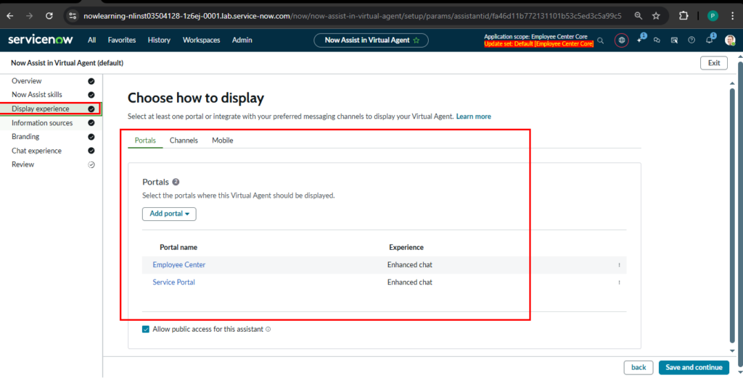Image resolution: width=743 pixels, height=378 pixels.
Task: Click the Learn more link
Action: [473, 117]
